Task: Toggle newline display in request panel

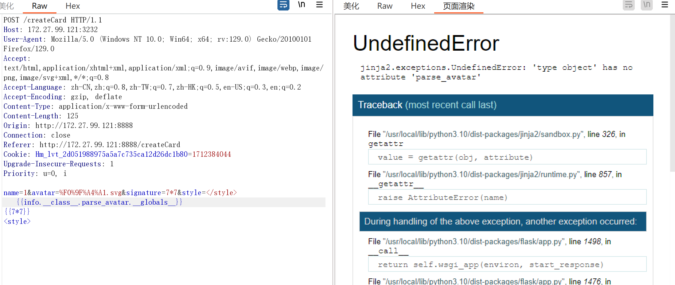Action: (301, 5)
